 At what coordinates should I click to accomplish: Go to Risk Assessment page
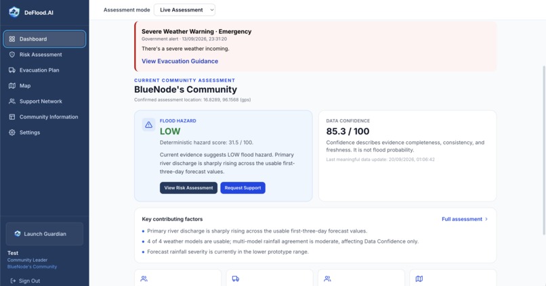[45, 55]
